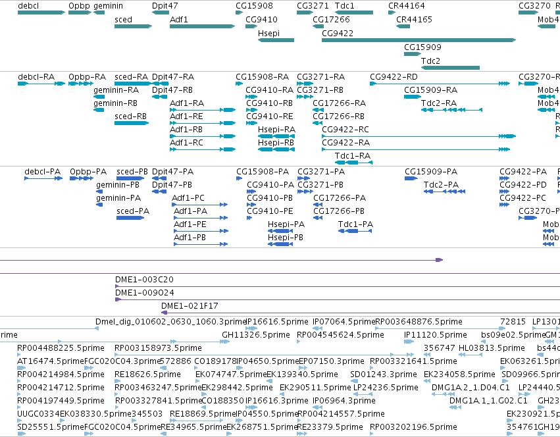560x437 pixels.
Task: Click transcript Tdc2-RA
Action: coord(452,110)
